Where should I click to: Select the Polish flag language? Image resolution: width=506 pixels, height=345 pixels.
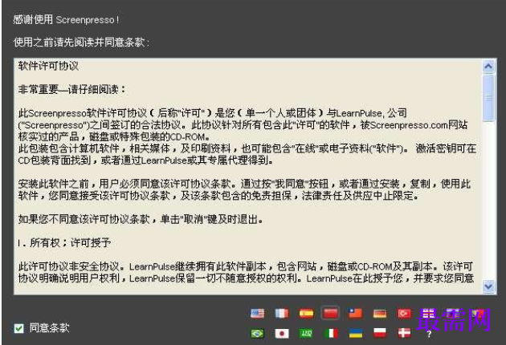tap(380, 333)
